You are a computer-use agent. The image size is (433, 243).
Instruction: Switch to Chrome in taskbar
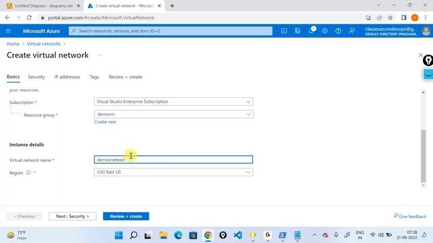coord(208,236)
